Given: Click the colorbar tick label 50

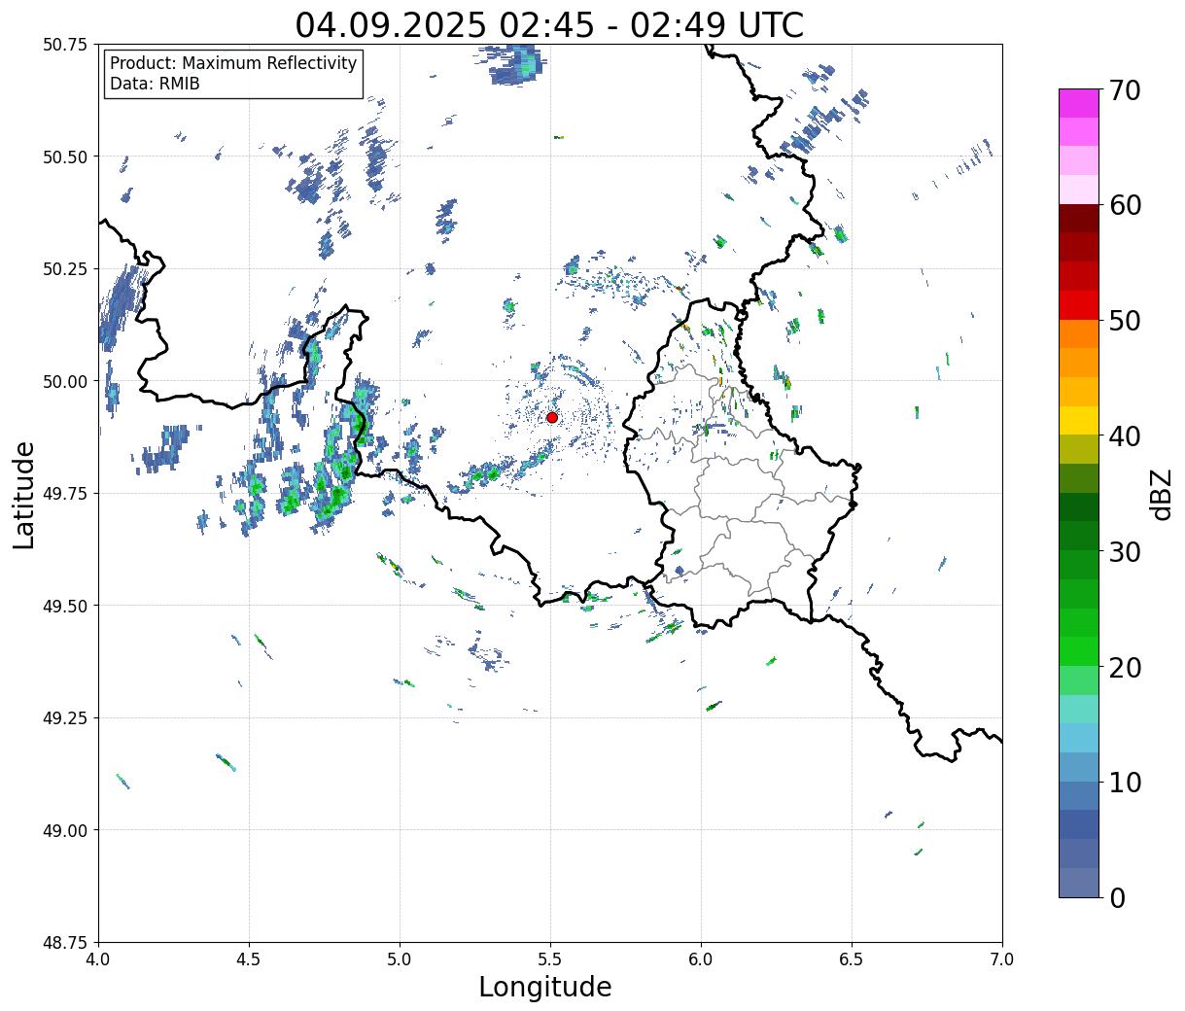Looking at the screenshot, I should [x=1124, y=321].
